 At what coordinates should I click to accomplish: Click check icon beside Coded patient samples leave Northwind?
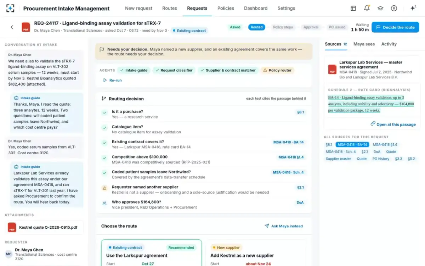104,173
